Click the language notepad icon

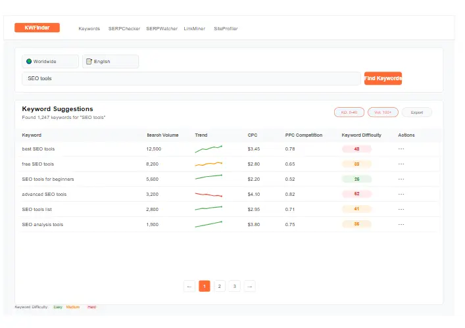point(89,61)
